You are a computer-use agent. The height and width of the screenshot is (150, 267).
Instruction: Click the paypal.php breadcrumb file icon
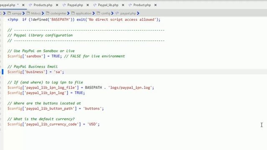[x=117, y=13]
